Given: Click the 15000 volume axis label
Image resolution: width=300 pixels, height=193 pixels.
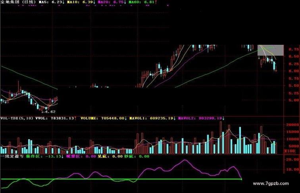Looking at the screenshot, I should pos(292,132).
